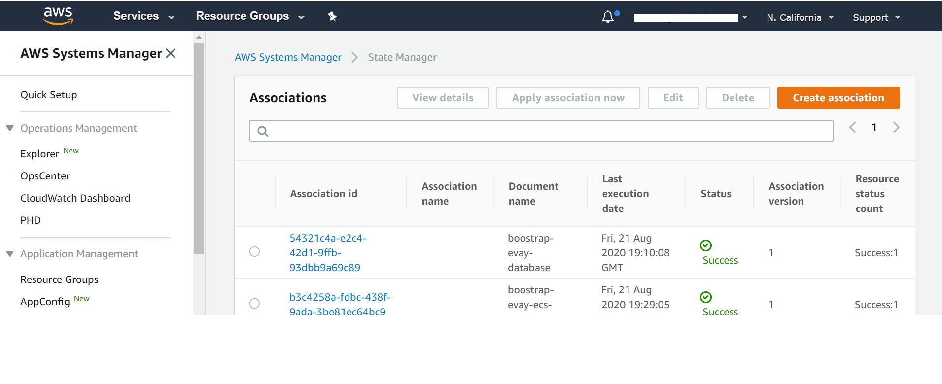Click success check icon for boostrap-evay-ecs row
Viewport: 942px width, 384px height.
(x=706, y=297)
